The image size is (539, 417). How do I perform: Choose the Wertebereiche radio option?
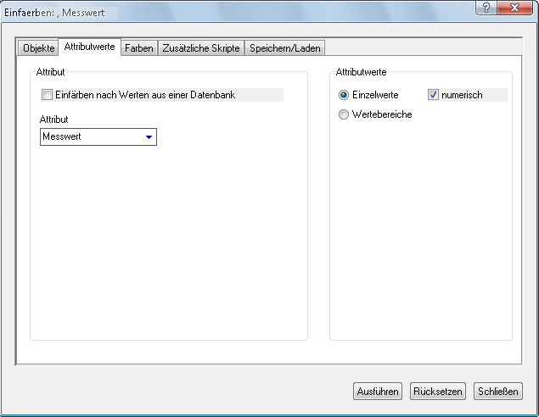(344, 114)
